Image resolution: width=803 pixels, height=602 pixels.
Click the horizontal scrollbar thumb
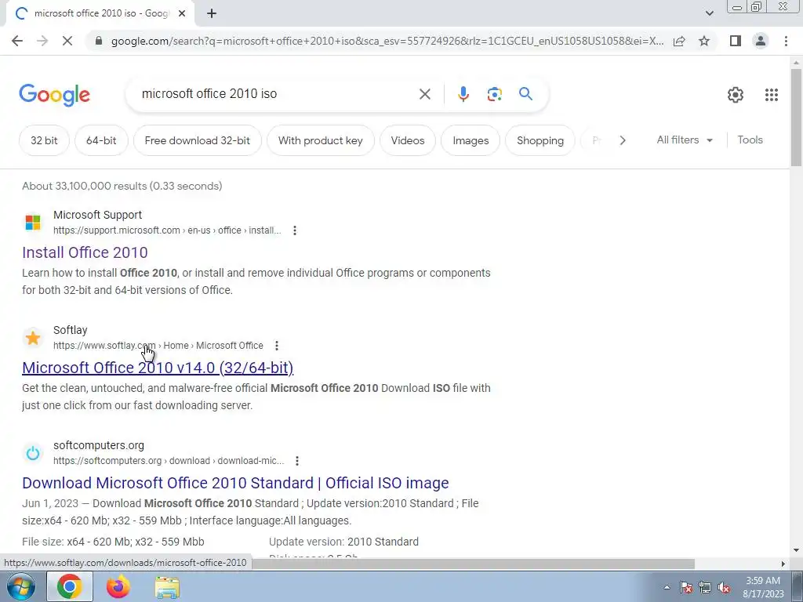474,564
